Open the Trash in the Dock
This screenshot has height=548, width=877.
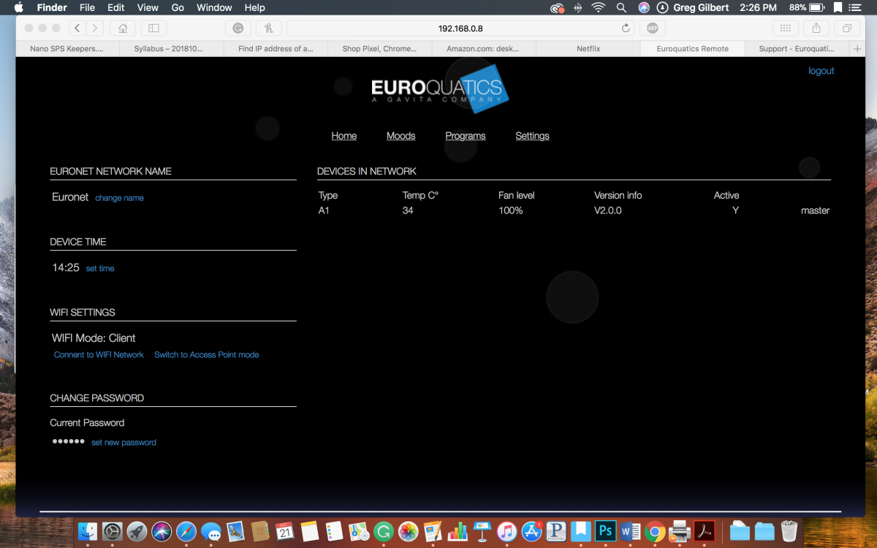coord(789,530)
